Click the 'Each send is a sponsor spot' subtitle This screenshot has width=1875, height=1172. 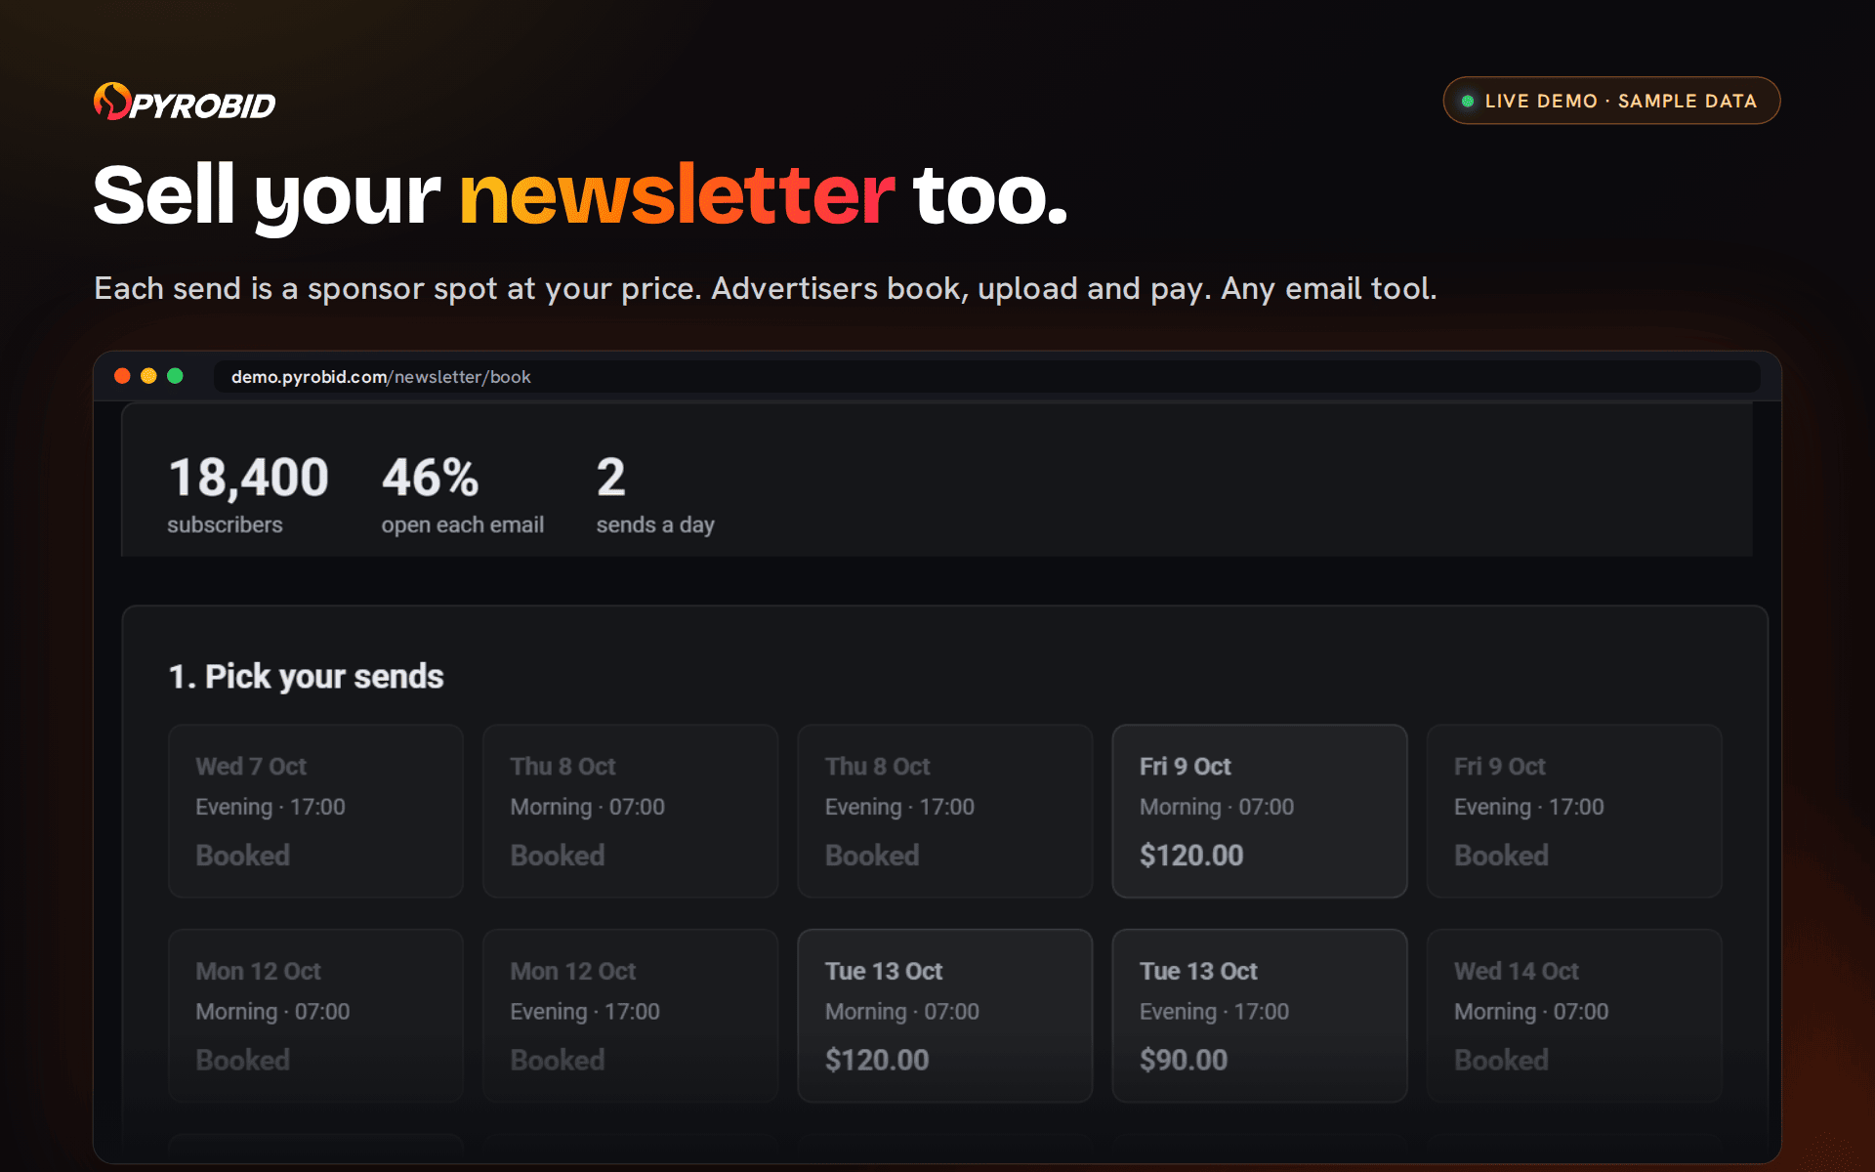[x=765, y=289]
